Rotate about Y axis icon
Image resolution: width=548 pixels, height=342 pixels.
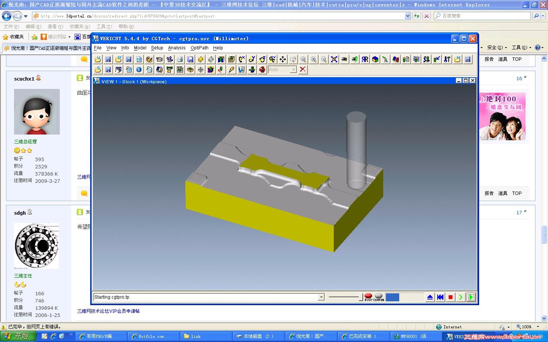click(252, 59)
